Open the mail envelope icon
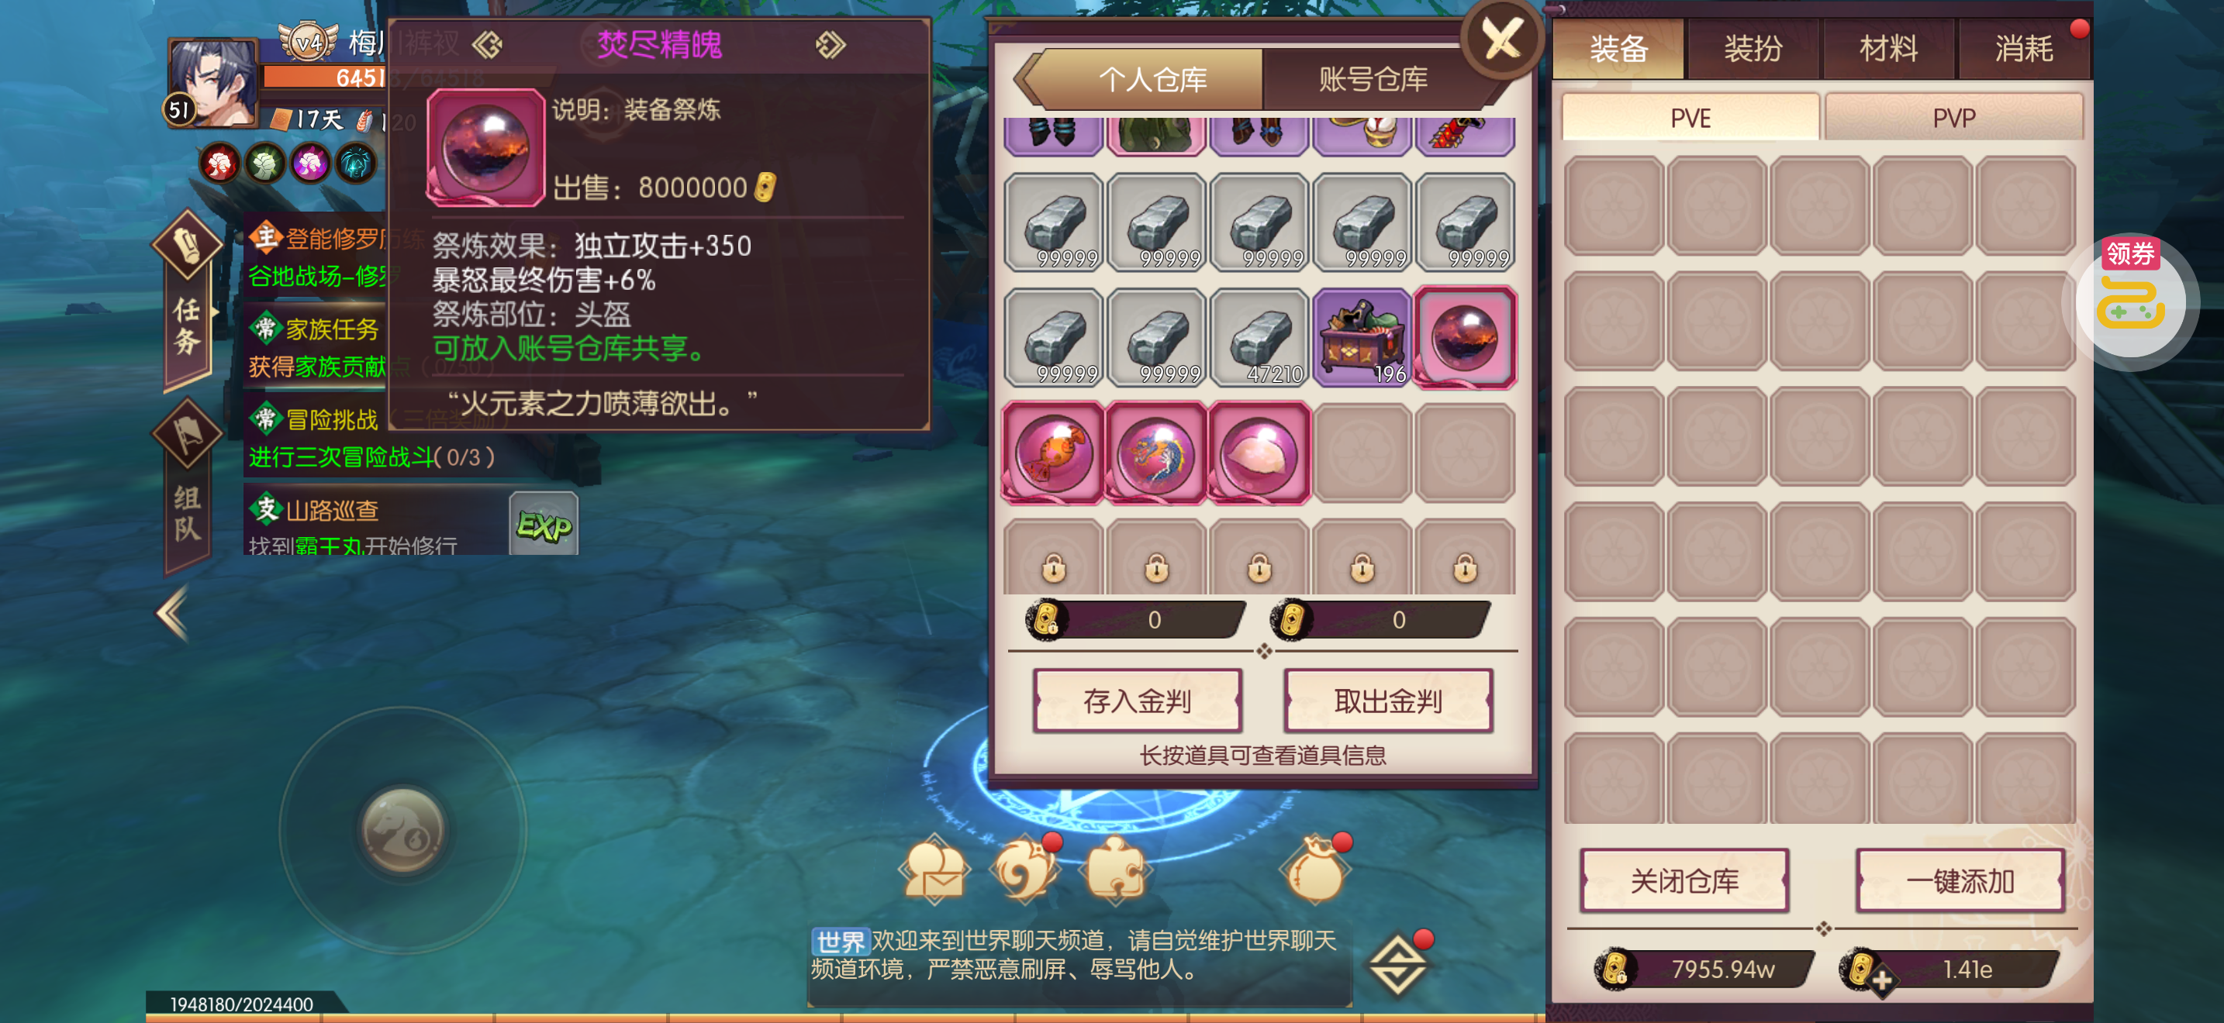Screen dimensions: 2224x1023 click(x=935, y=870)
